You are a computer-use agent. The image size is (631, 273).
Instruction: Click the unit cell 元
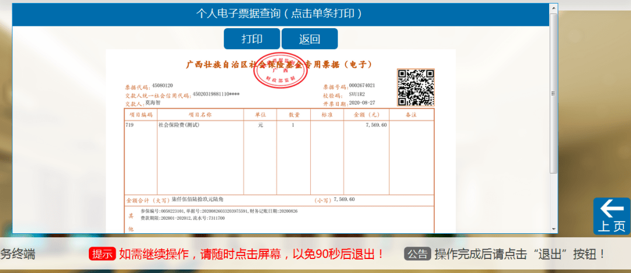[x=261, y=125]
